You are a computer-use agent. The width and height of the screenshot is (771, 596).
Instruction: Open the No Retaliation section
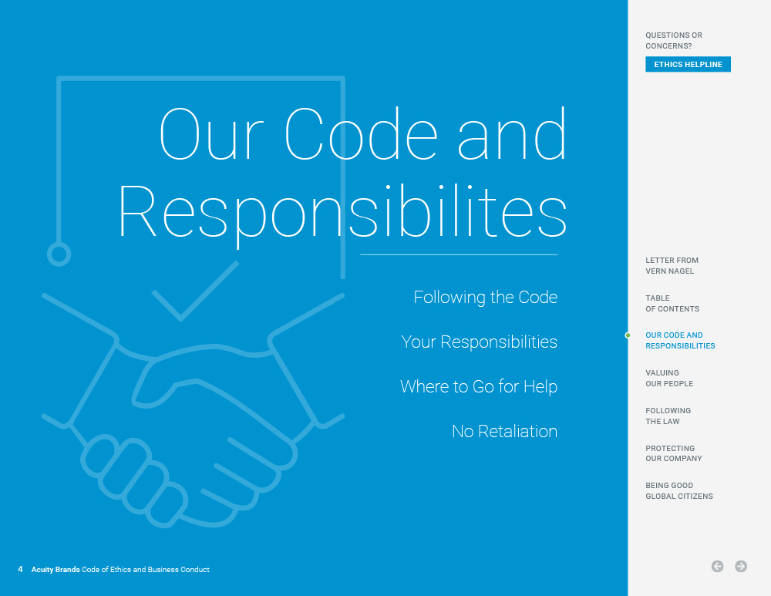click(504, 432)
